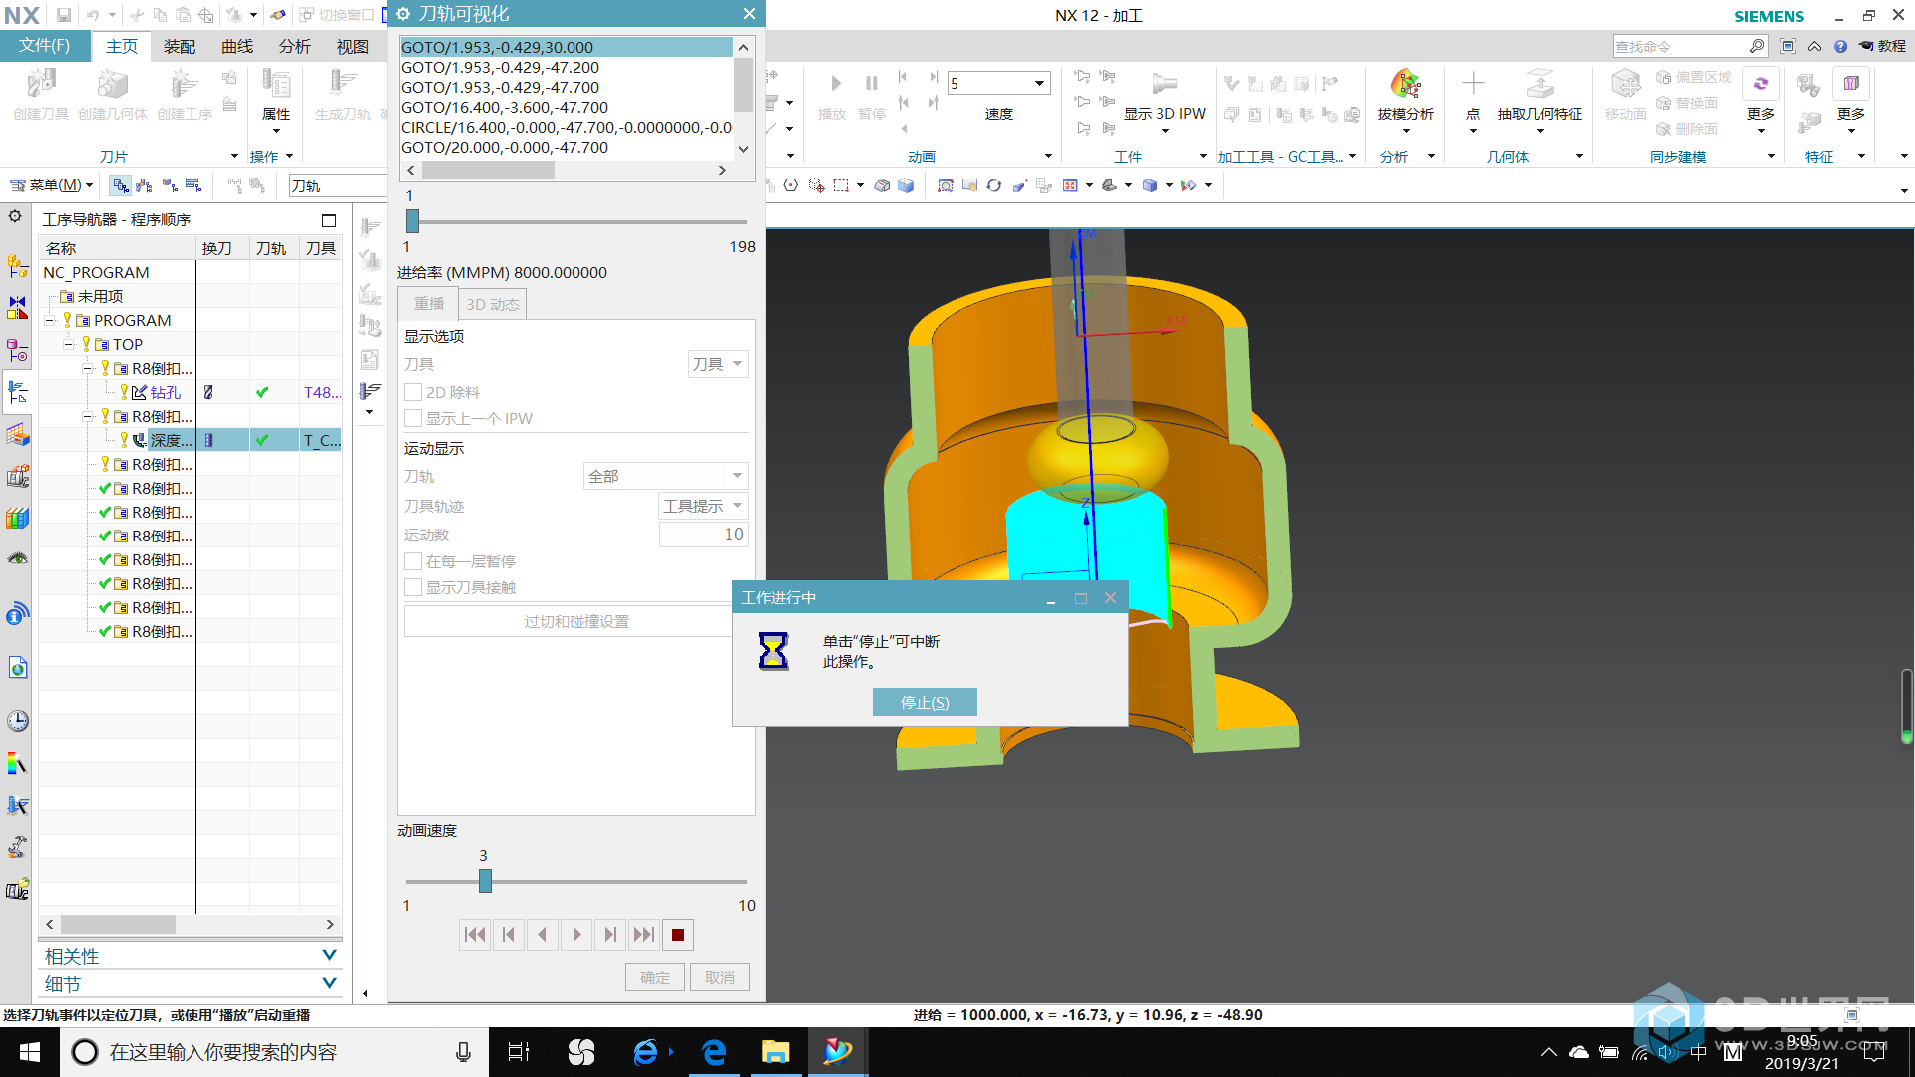Screen dimensions: 1915x1077
Task: Switch to the 曲线 ribbon tab
Action: (x=237, y=46)
